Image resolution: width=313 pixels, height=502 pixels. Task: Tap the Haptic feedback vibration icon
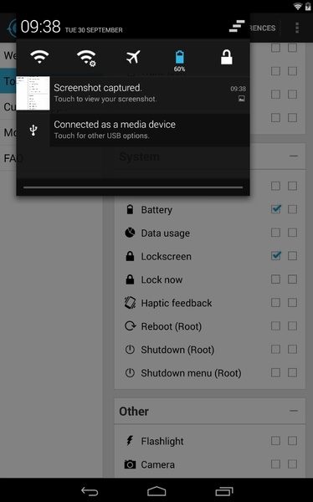click(x=130, y=303)
